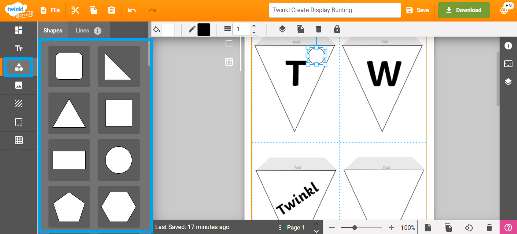This screenshot has height=234, width=517.
Task: Open the File menu
Action: (x=50, y=10)
